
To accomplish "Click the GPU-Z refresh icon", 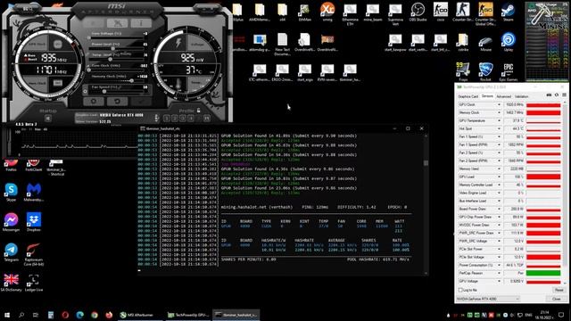I will [x=557, y=95].
